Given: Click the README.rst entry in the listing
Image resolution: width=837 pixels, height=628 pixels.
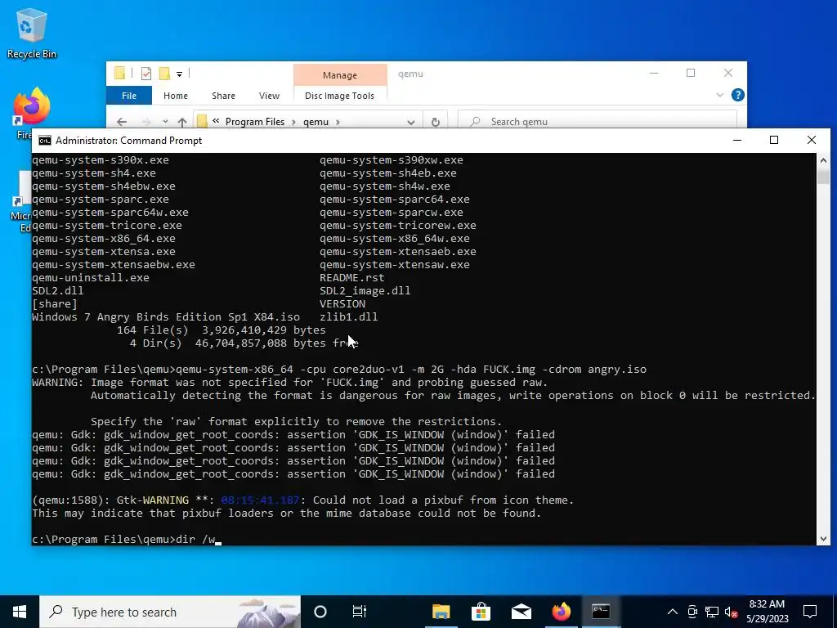Looking at the screenshot, I should pos(351,278).
